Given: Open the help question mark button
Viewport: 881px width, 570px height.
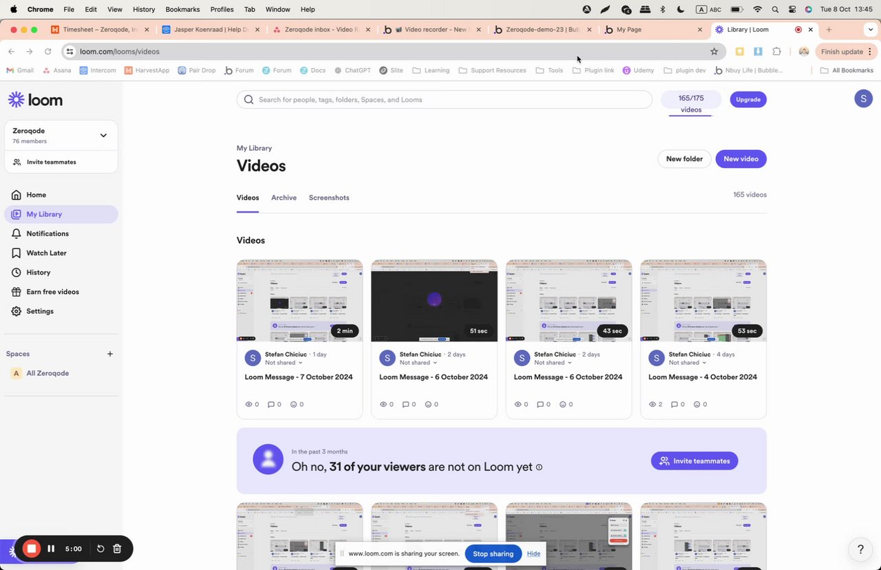Looking at the screenshot, I should coord(860,549).
